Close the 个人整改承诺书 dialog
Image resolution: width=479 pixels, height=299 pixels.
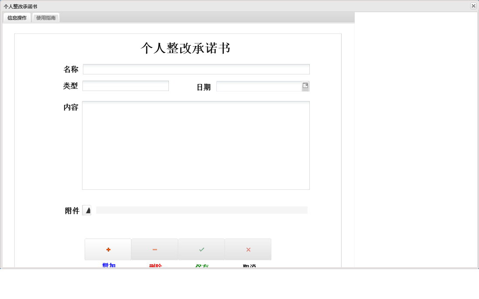(473, 6)
